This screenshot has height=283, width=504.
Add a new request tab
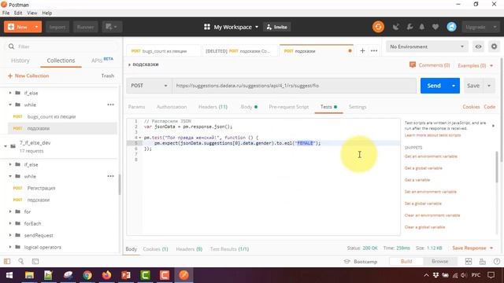(362, 50)
